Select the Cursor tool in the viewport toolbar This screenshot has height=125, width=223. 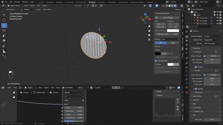pyautogui.click(x=4, y=20)
